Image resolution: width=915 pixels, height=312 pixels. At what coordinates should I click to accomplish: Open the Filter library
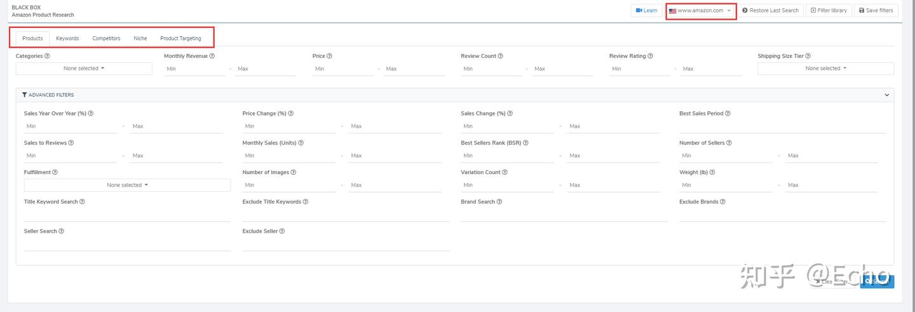(829, 11)
